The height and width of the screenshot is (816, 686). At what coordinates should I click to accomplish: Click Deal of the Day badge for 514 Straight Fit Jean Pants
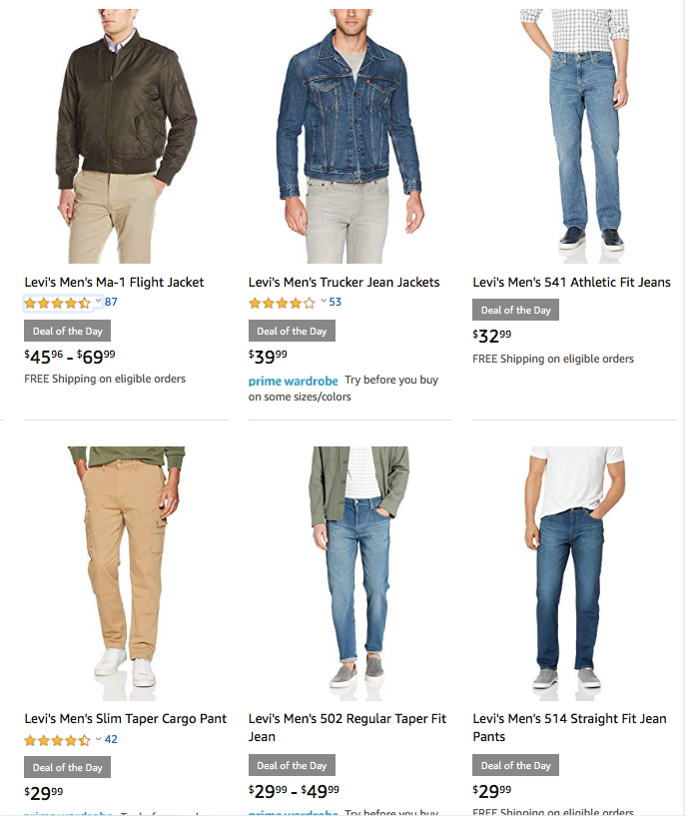pyautogui.click(x=515, y=766)
